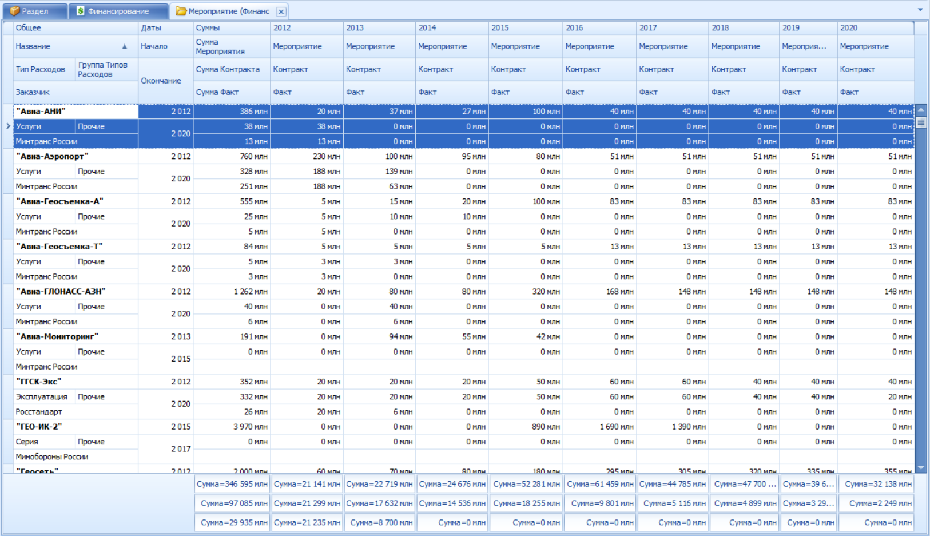The width and height of the screenshot is (930, 536).
Task: Click the 2012 band header
Action: pyautogui.click(x=307, y=27)
